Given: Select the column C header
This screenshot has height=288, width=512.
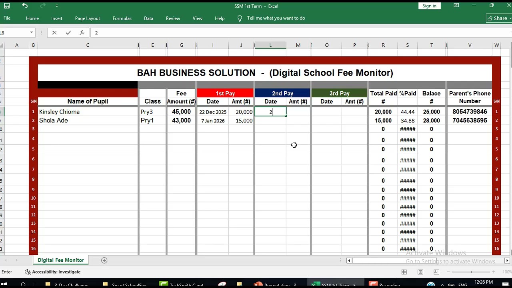Looking at the screenshot, I should coord(88,45).
